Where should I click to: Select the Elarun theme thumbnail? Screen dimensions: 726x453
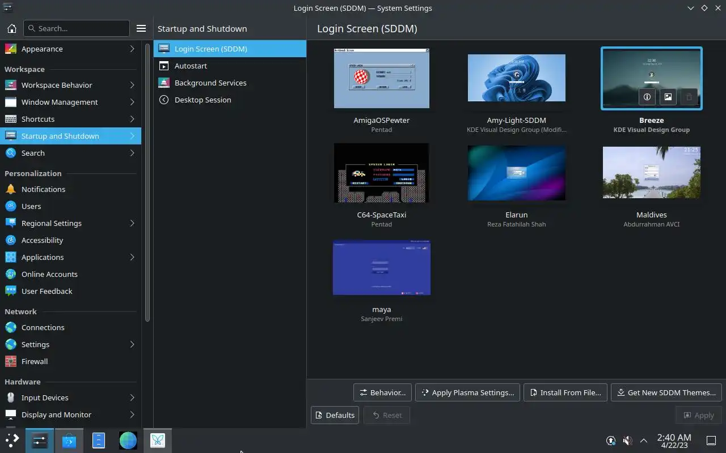coord(517,173)
